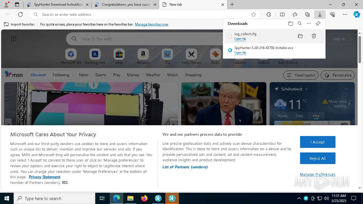Open the News menu item

[84, 75]
